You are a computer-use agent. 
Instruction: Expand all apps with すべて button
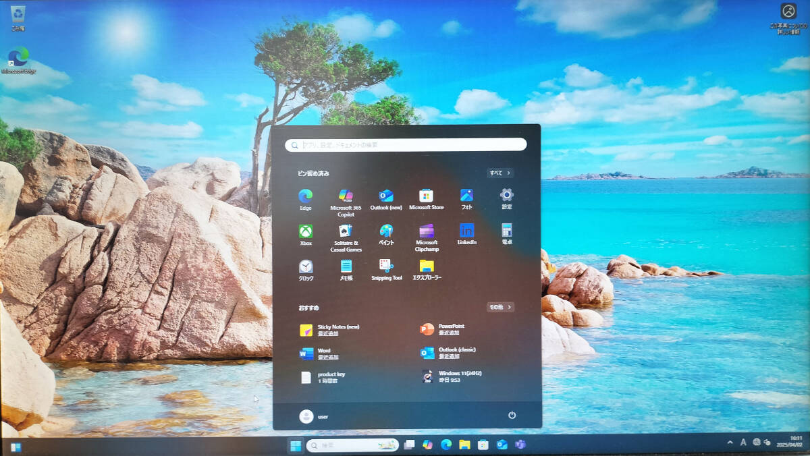coord(500,173)
